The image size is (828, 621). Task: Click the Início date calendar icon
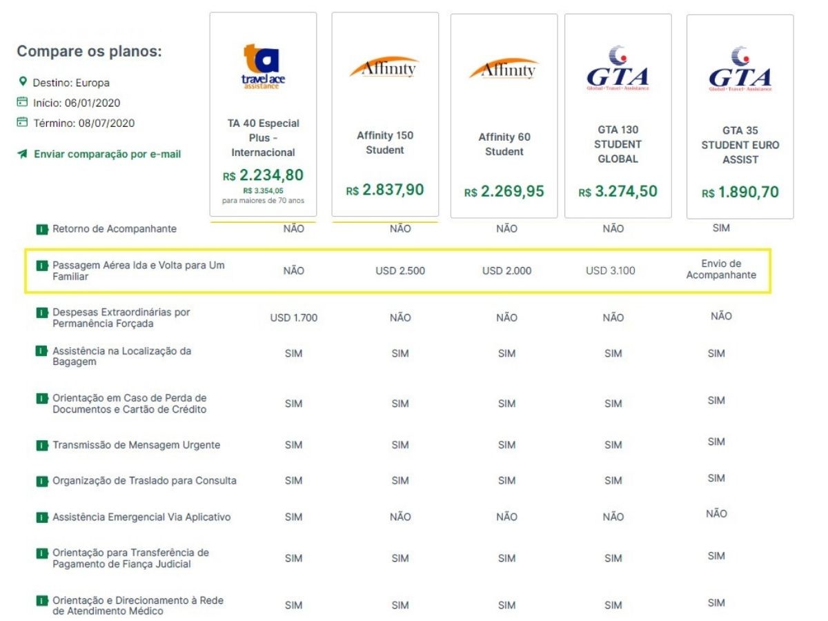(22, 103)
